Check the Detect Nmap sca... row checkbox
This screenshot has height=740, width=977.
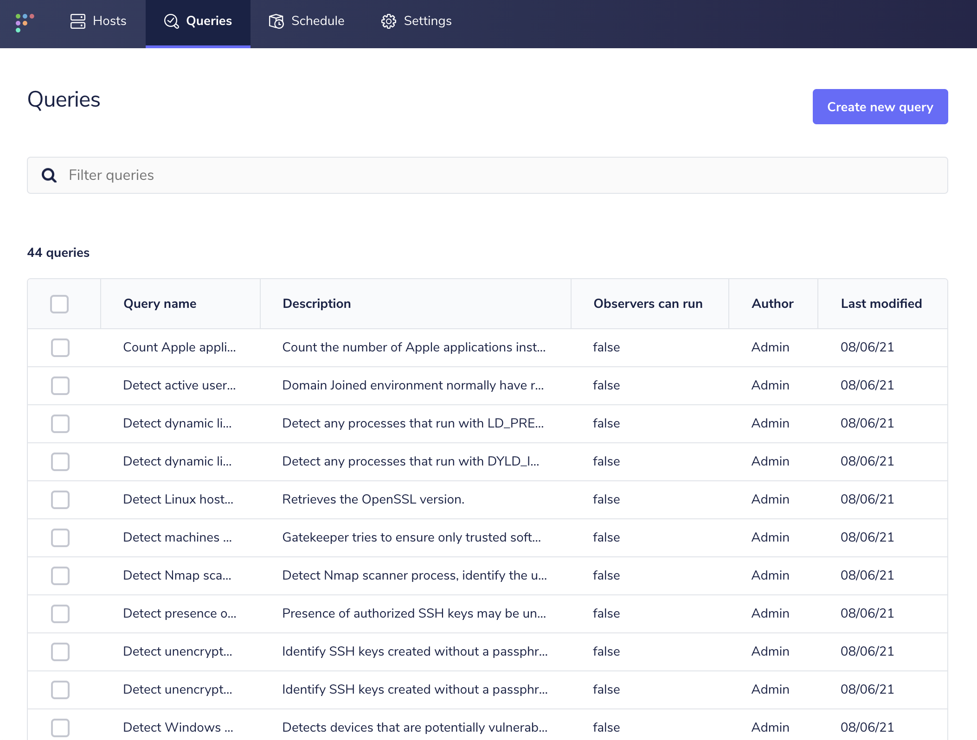(60, 576)
